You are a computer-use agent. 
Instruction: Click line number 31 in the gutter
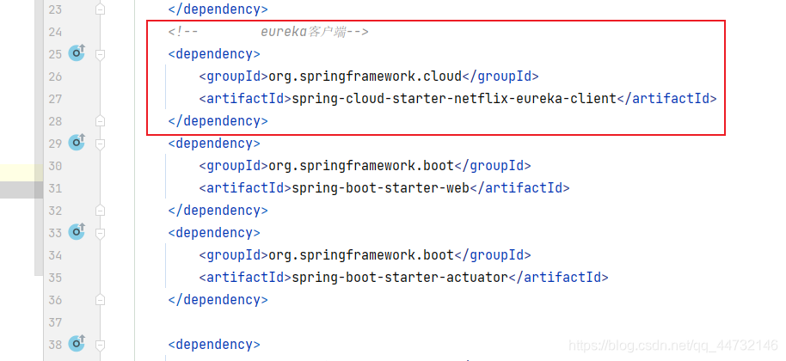(x=55, y=188)
